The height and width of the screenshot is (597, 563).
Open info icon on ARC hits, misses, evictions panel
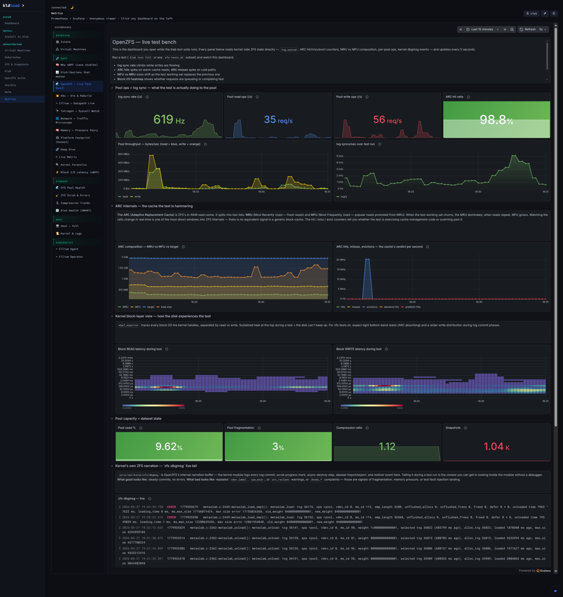click(427, 247)
